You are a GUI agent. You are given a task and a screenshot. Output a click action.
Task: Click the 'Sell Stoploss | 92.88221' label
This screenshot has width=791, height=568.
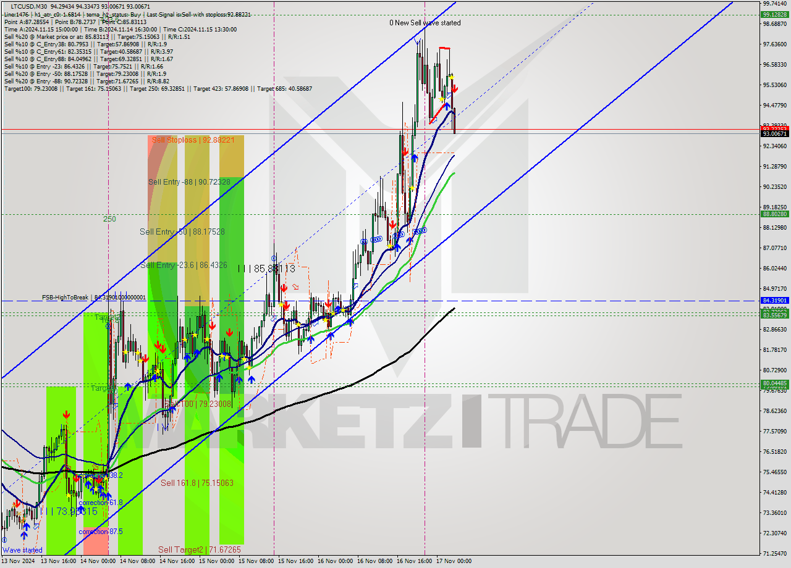tap(193, 140)
